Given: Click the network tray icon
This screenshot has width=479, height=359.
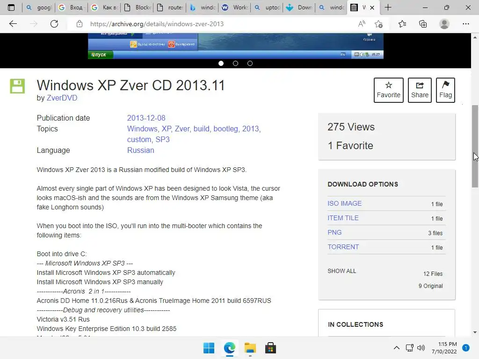Looking at the screenshot, I should click(409, 348).
